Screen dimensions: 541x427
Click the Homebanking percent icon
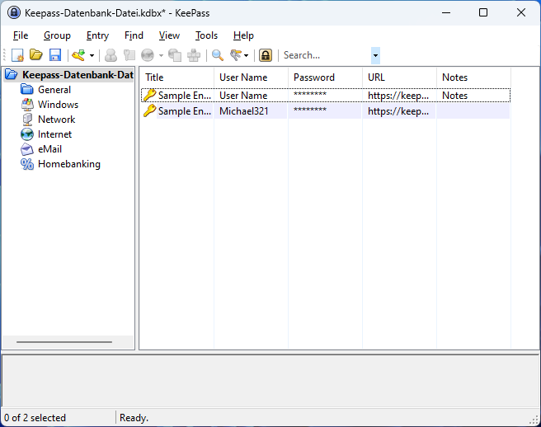pos(27,164)
